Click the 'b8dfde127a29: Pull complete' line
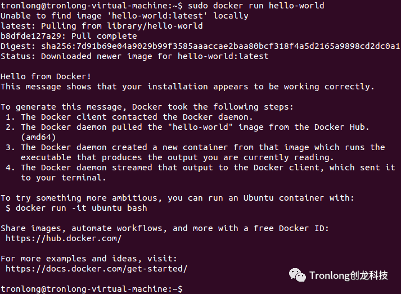Viewport: 401px width, 294px height. click(69, 36)
